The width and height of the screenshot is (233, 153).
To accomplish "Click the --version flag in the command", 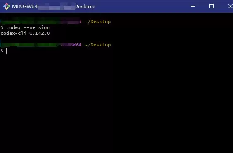I will tap(37, 27).
